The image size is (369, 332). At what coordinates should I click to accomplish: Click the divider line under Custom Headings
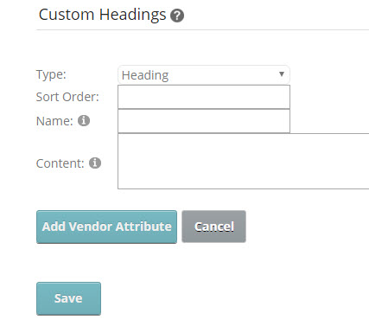[202, 29]
